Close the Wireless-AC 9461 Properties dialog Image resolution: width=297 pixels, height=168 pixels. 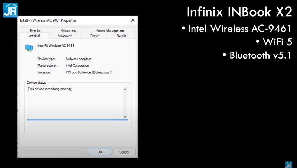133,20
